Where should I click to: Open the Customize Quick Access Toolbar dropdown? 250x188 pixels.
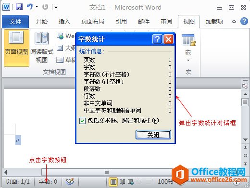point(56,7)
